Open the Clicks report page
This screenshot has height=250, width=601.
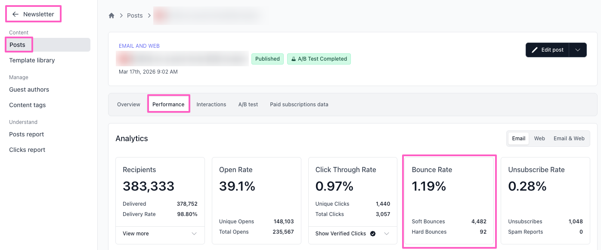pyautogui.click(x=27, y=150)
